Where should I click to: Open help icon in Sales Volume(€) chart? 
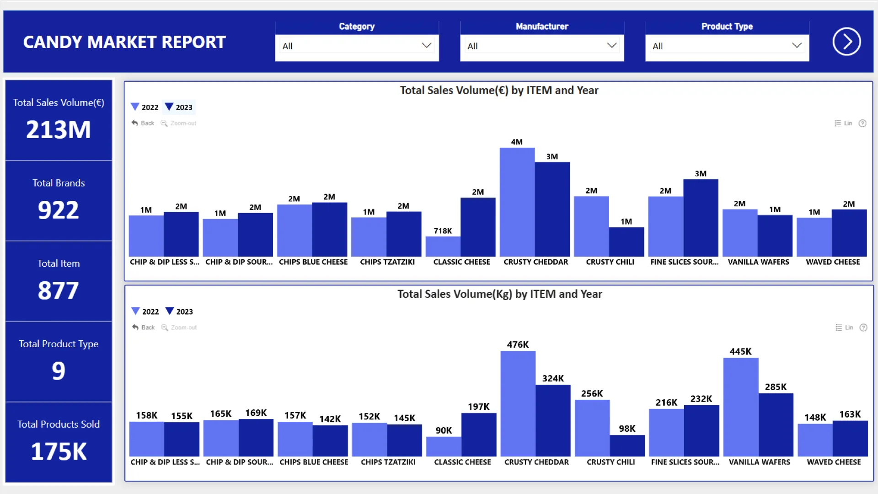point(862,123)
